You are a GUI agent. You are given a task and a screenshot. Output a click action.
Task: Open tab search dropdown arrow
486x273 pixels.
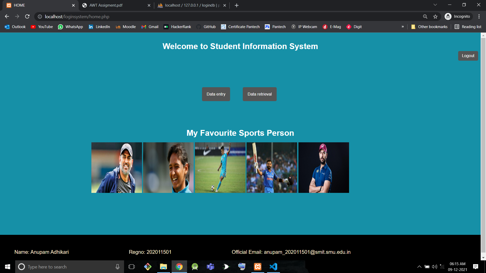(435, 5)
